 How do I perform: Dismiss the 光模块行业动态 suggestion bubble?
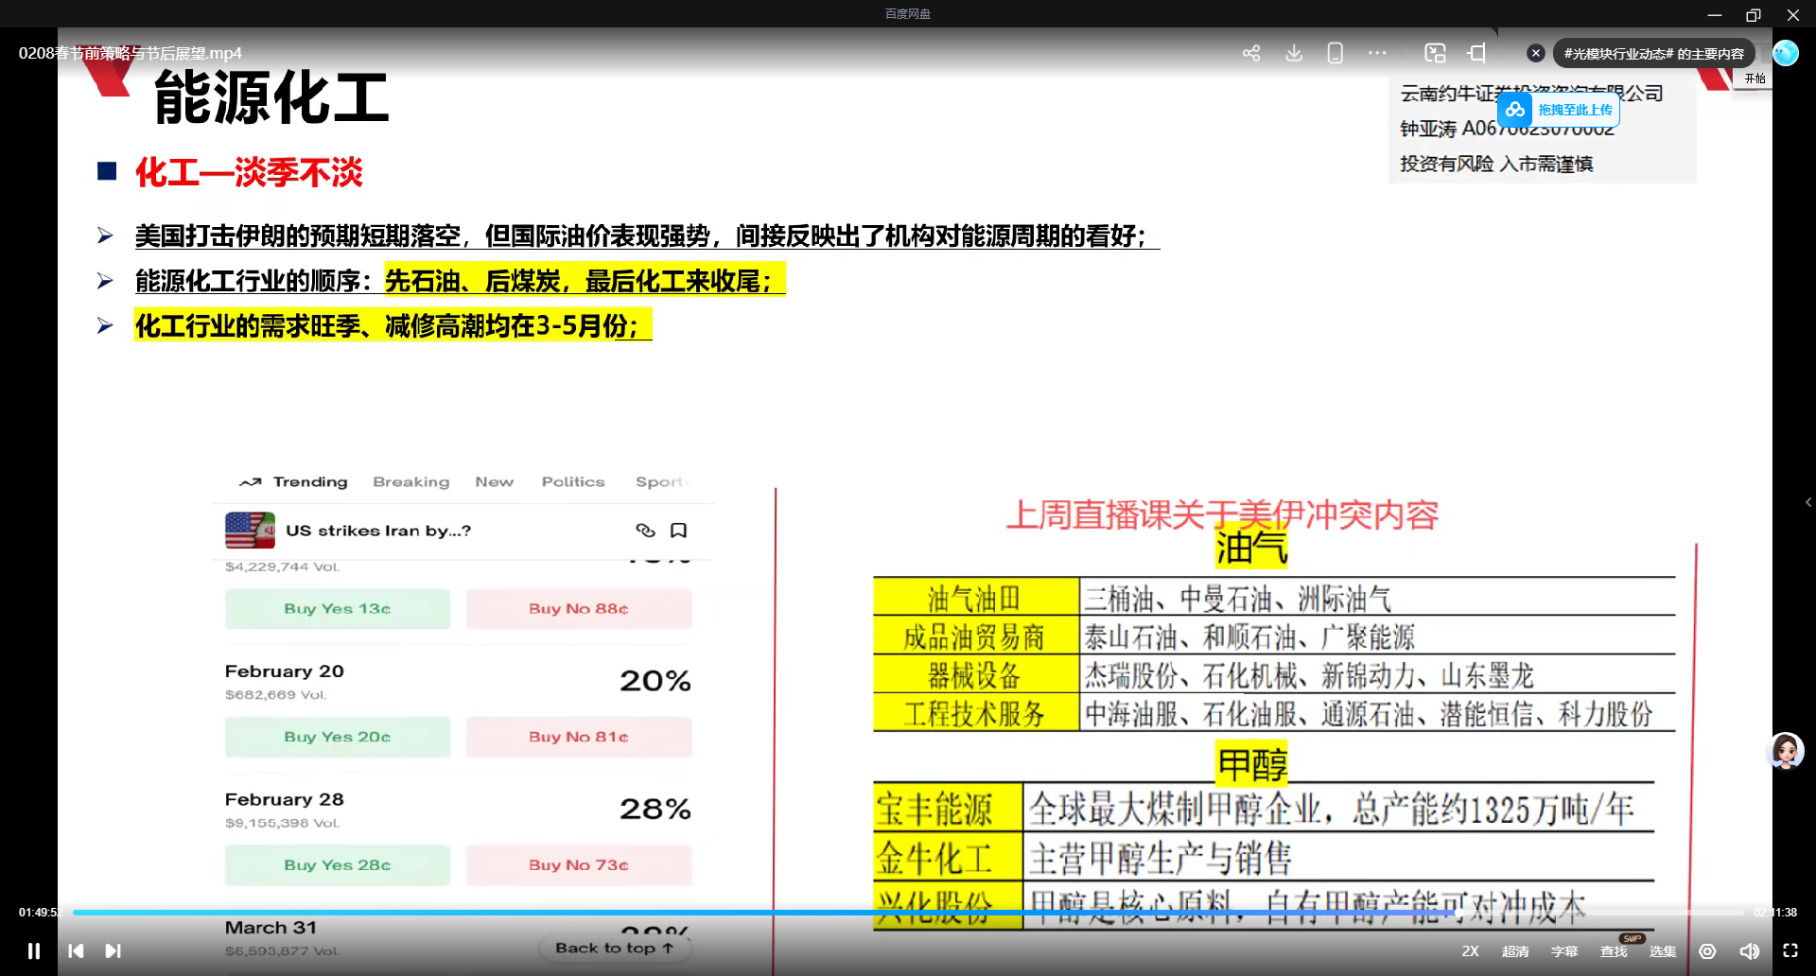pos(1536,53)
